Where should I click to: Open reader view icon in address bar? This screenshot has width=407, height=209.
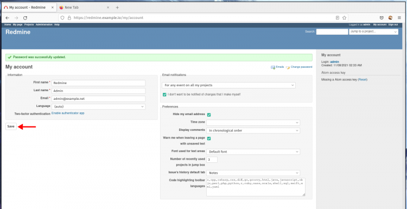[337, 18]
